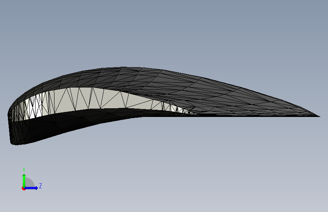Image resolution: width=328 pixels, height=212 pixels.
Task: Click the 'Z' axis label
Action: click(40, 186)
